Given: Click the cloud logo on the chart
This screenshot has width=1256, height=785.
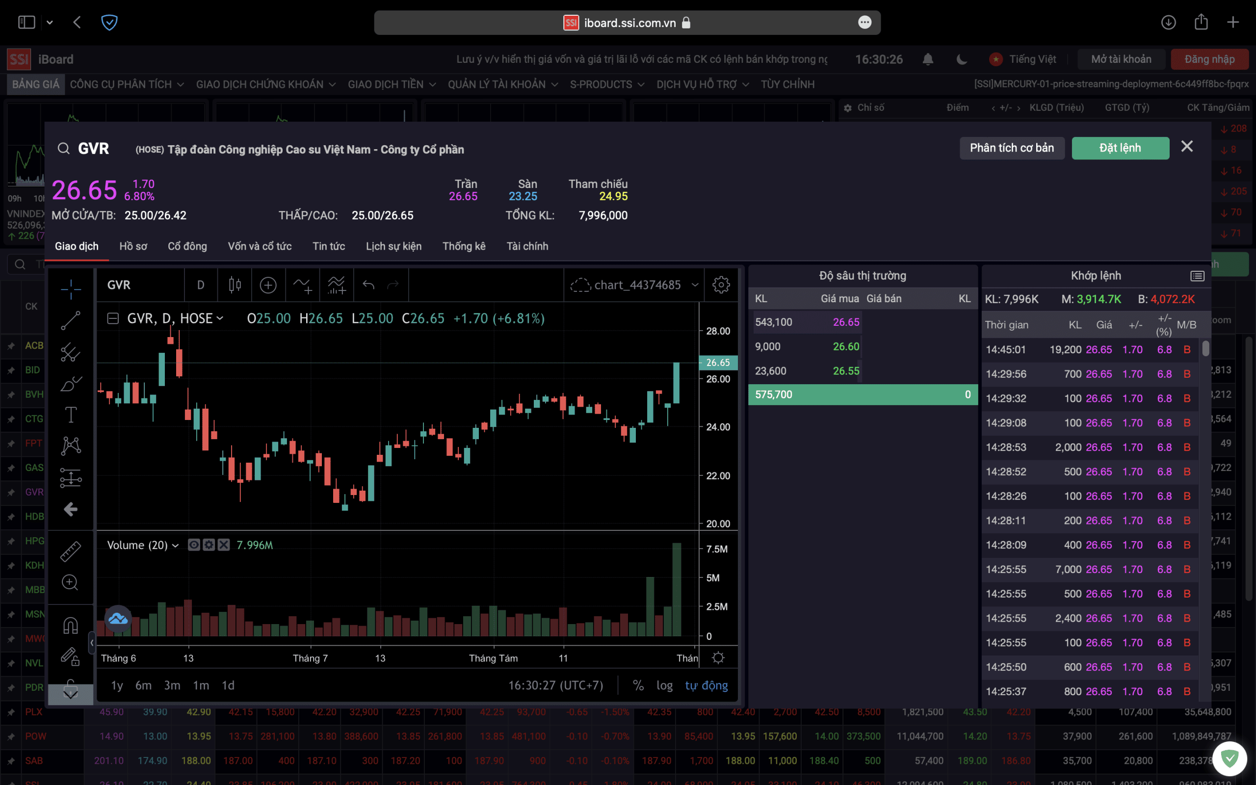Looking at the screenshot, I should 118,618.
